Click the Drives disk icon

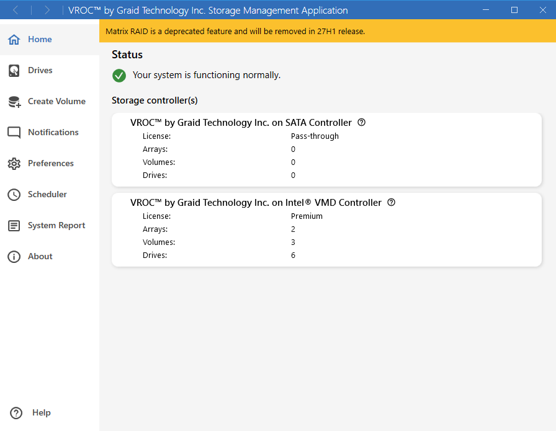[14, 71]
